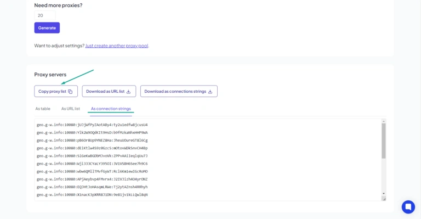Click copy icon in Copy proxy list button
This screenshot has width=421, height=219.
pos(70,92)
